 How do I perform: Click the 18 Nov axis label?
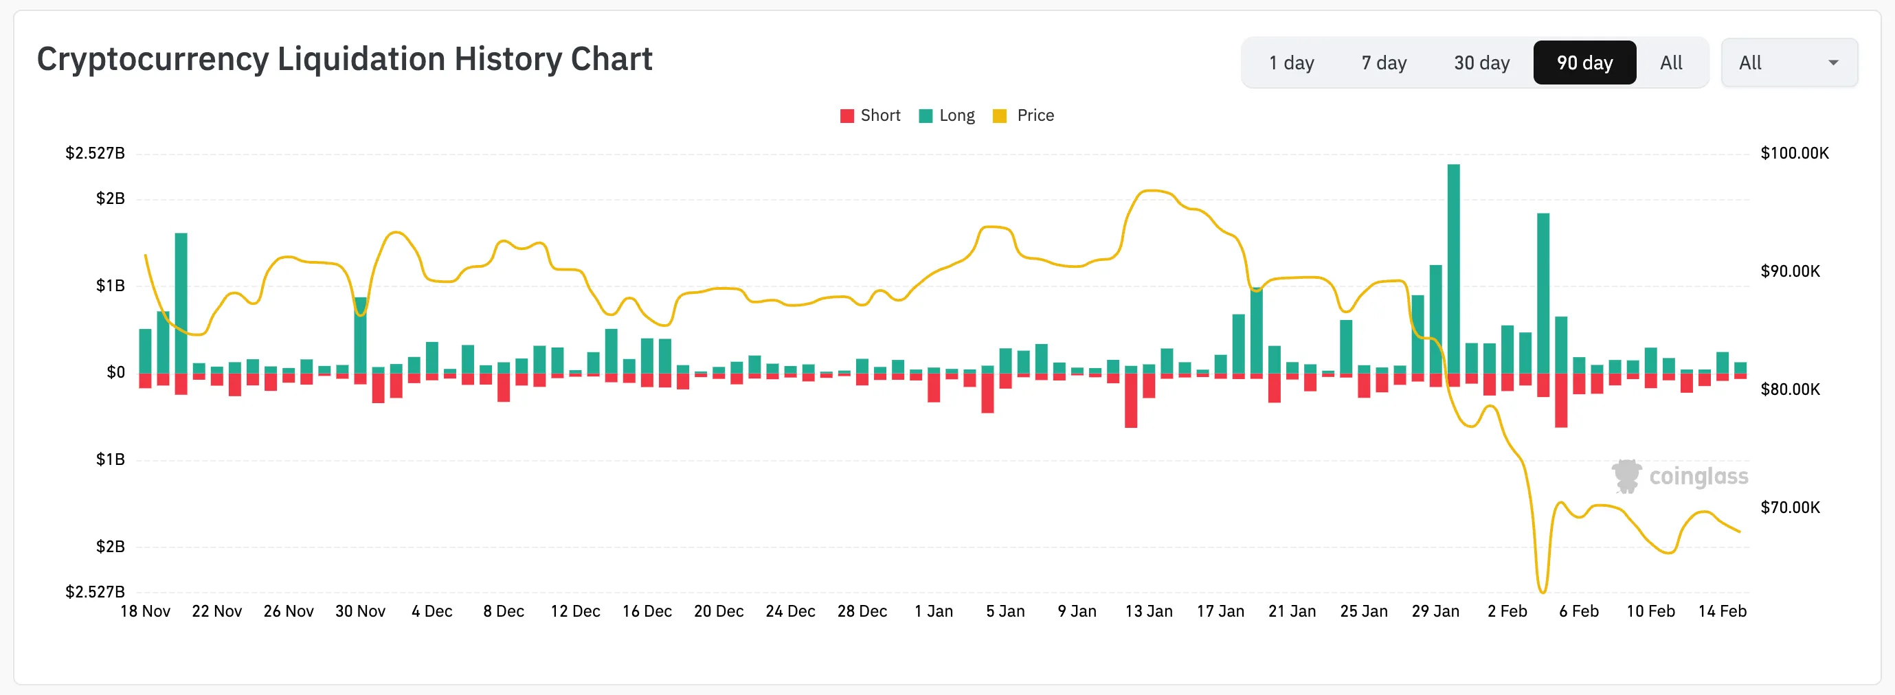click(x=146, y=611)
